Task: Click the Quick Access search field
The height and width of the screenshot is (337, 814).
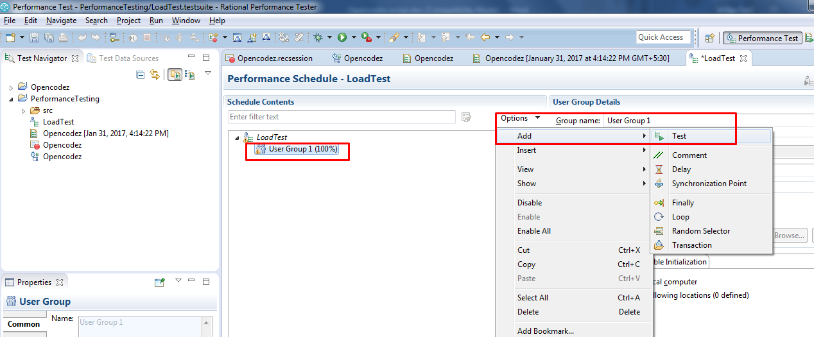Action: point(664,37)
